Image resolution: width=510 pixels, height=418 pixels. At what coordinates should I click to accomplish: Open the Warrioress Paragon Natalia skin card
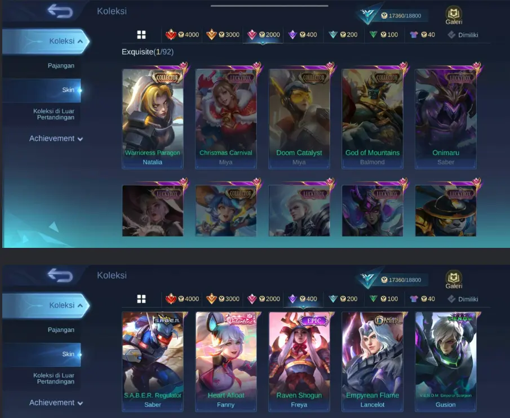pos(153,119)
